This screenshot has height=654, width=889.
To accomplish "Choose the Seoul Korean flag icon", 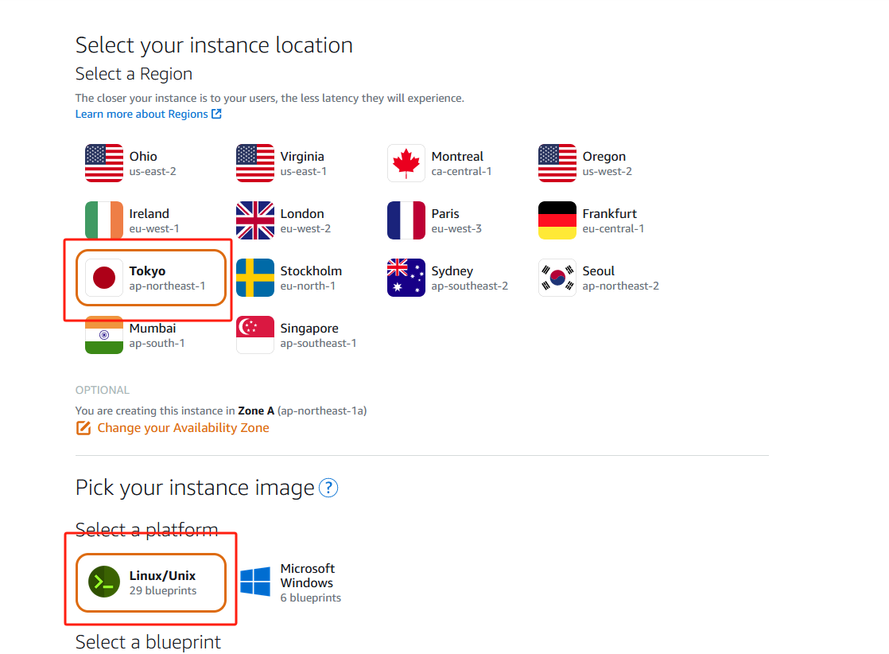I will 557,278.
